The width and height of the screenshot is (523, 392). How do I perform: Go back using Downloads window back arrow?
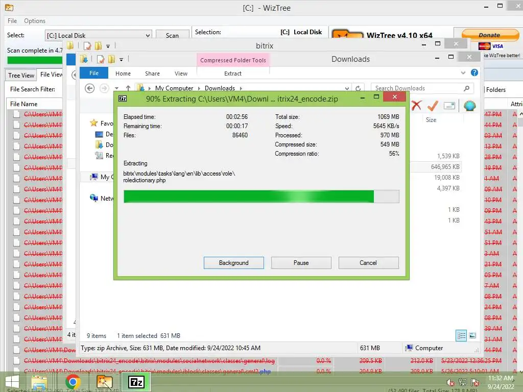(89, 88)
